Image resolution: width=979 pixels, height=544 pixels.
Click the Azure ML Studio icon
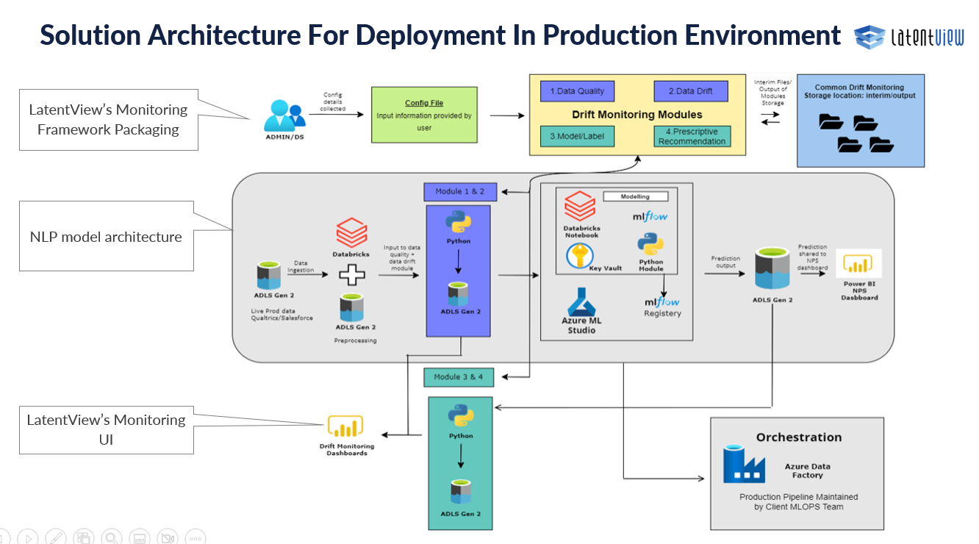(x=581, y=301)
